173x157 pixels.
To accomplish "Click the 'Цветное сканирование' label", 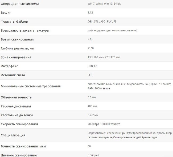I will (x=19, y=155).
